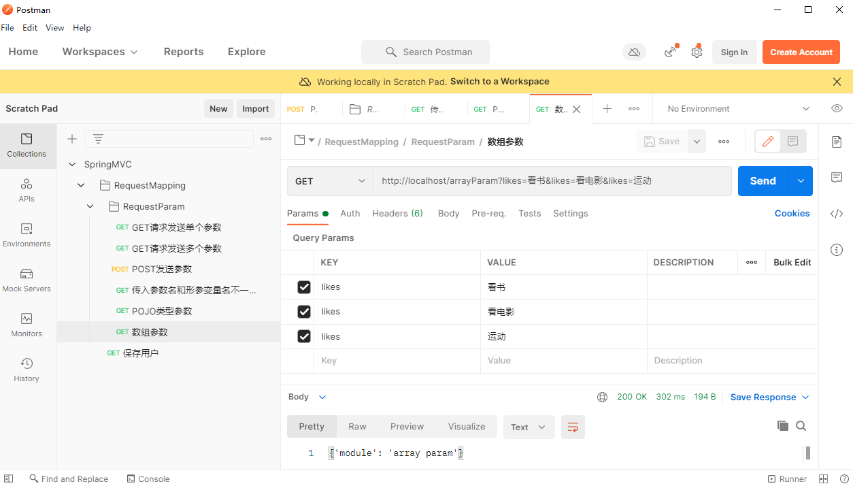Copy response using the copy icon
Image resolution: width=853 pixels, height=486 pixels.
[783, 426]
